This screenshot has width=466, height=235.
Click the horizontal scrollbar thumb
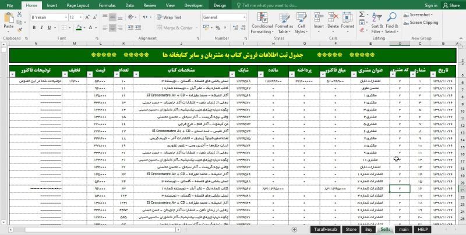(100, 230)
